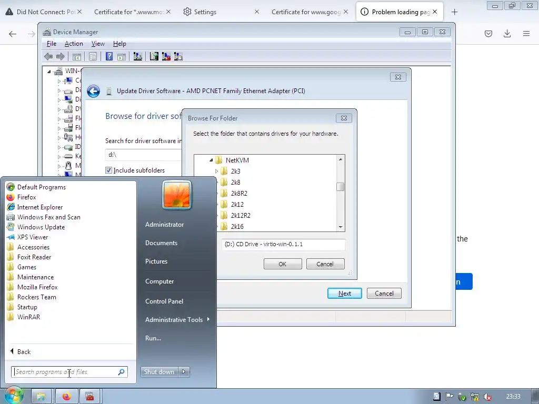The image size is (539, 404).
Task: Click Show/Hide console tree toolbar icon
Action: point(77,56)
